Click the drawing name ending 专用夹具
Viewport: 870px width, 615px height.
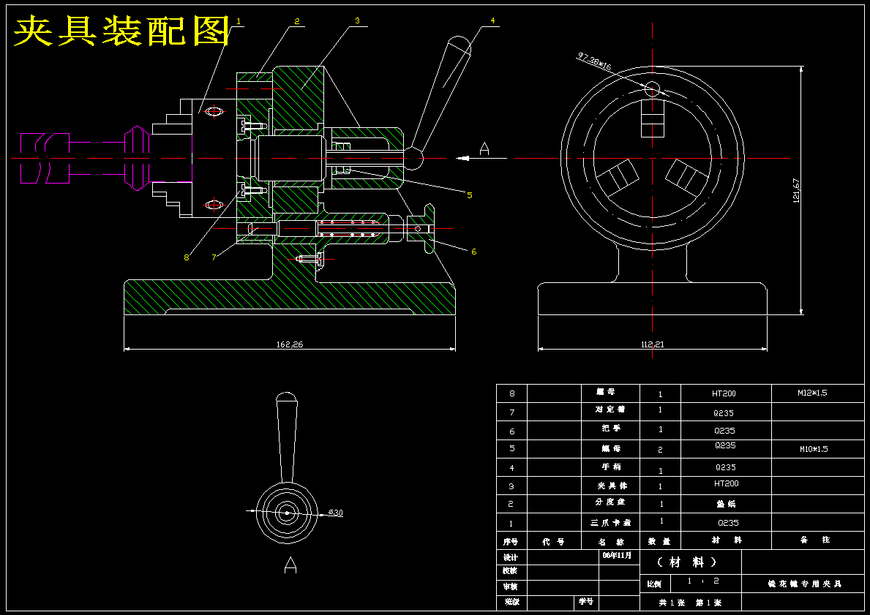coord(805,584)
